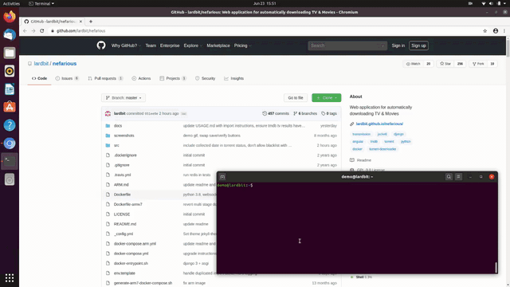Image resolution: width=510 pixels, height=287 pixels.
Task: Open the nefarious repository name link
Action: [65, 64]
